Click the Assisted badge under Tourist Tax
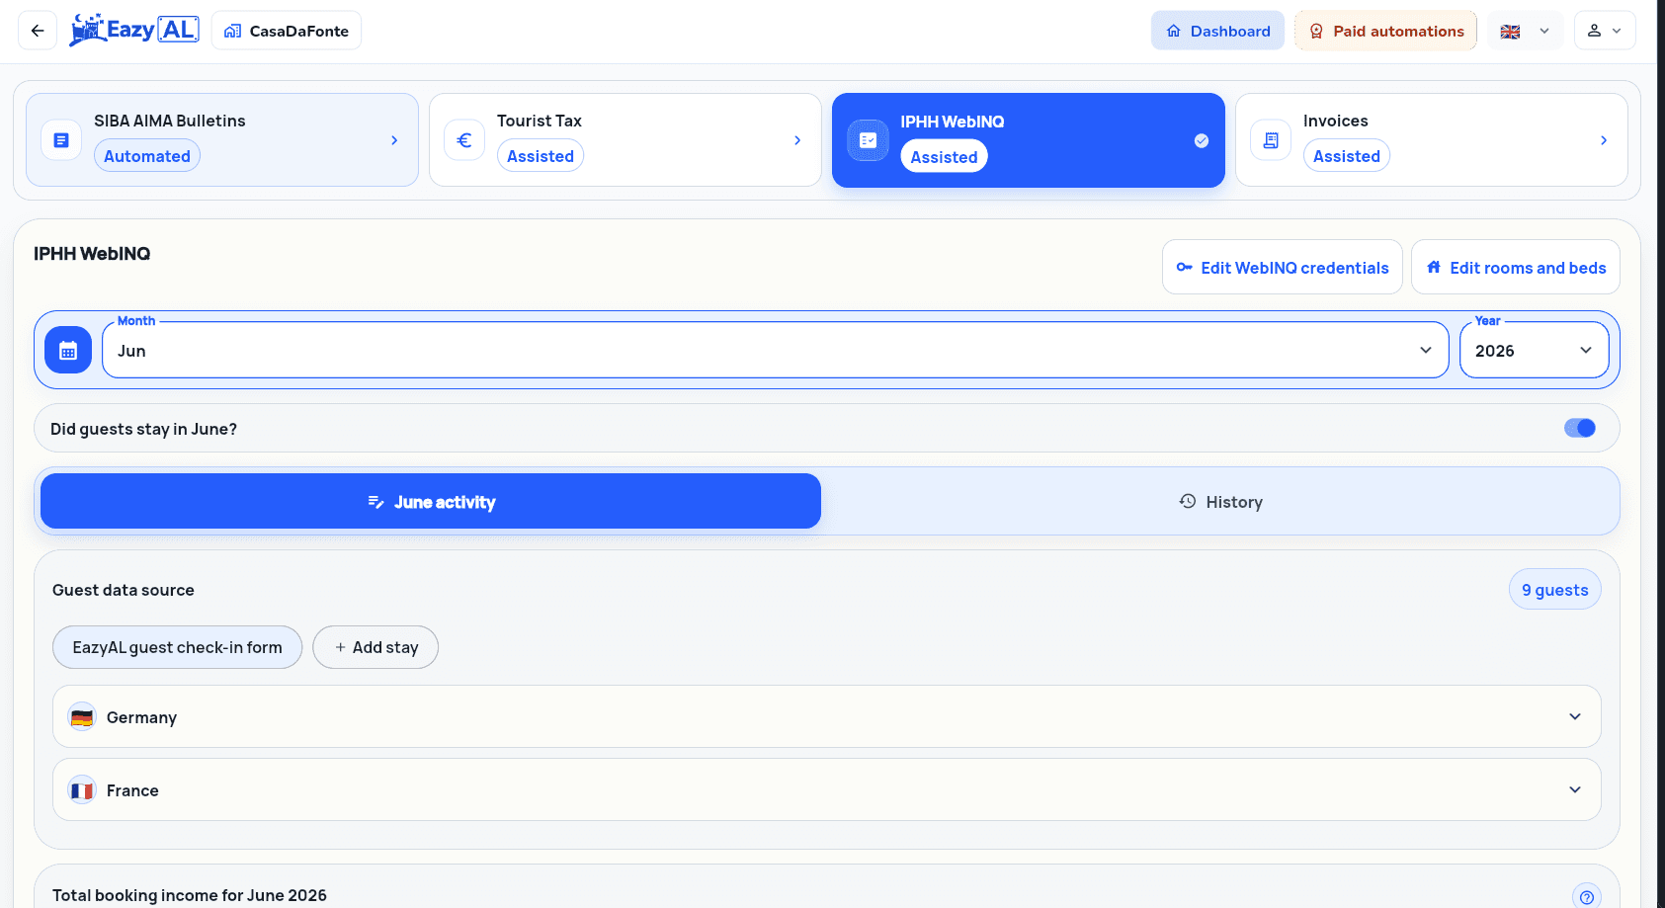 coord(541,156)
